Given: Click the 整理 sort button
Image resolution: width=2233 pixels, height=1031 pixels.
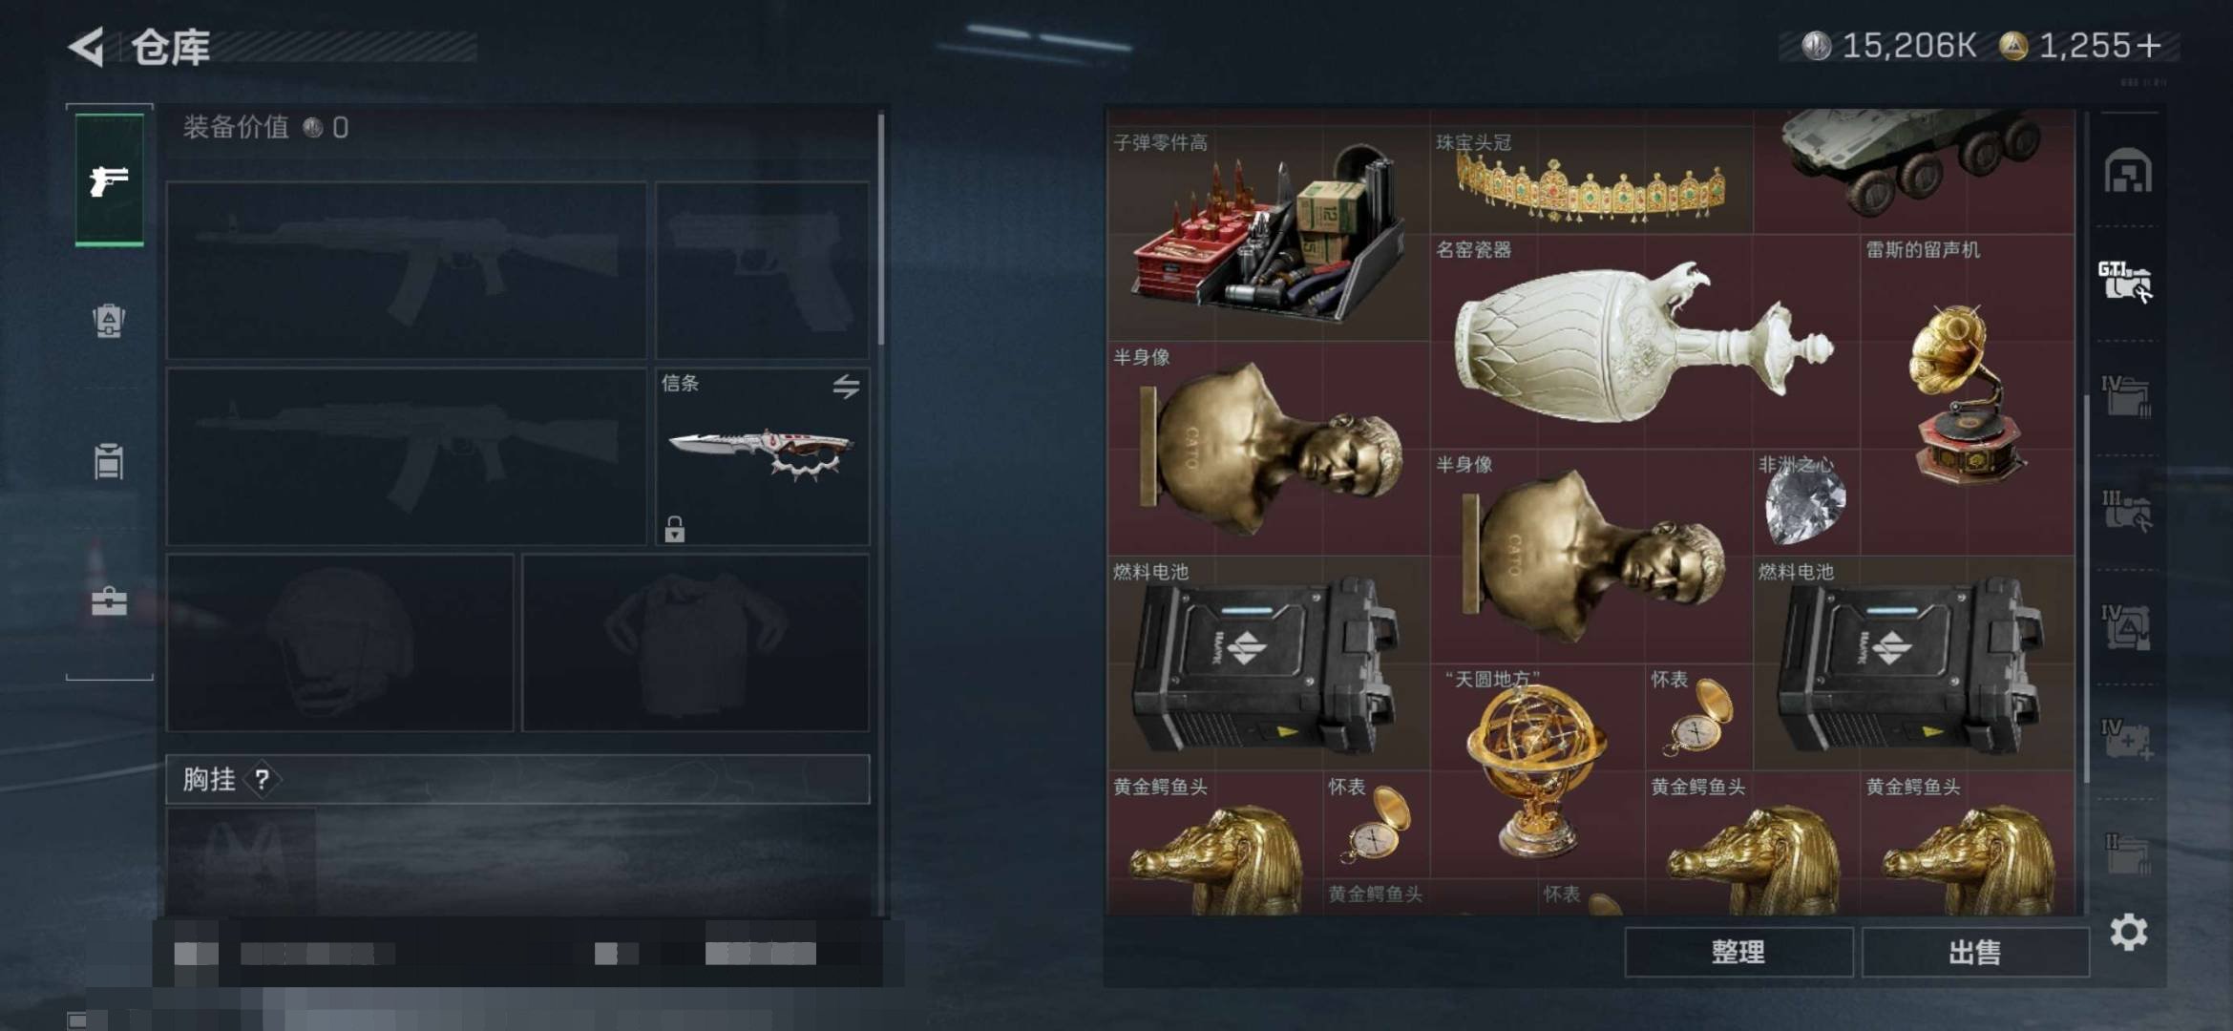Looking at the screenshot, I should [1738, 952].
